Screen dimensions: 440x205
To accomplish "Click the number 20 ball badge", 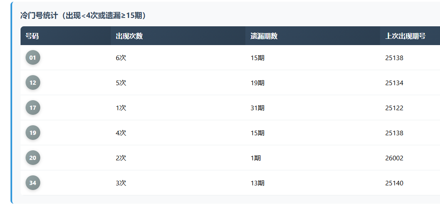I will [33, 158].
